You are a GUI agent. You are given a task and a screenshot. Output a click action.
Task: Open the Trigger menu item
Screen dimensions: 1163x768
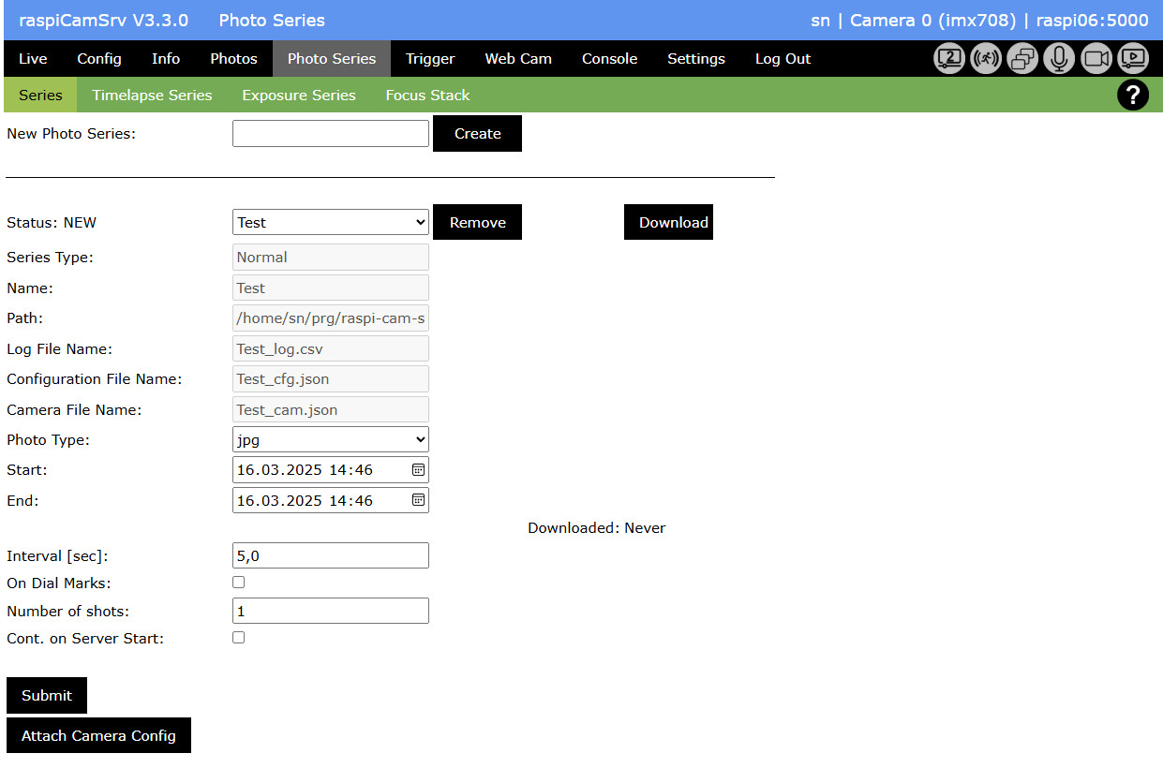click(x=429, y=58)
